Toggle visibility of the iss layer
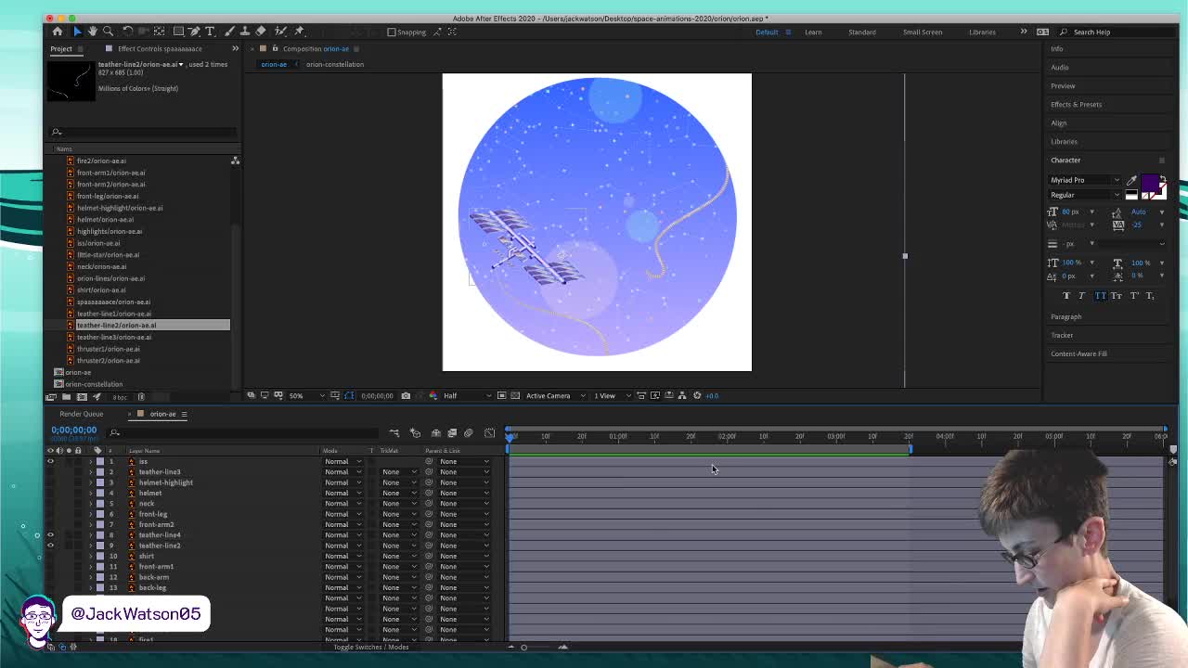Image resolution: width=1188 pixels, height=668 pixels. tap(50, 461)
